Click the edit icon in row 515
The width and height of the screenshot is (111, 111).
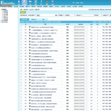30,86
